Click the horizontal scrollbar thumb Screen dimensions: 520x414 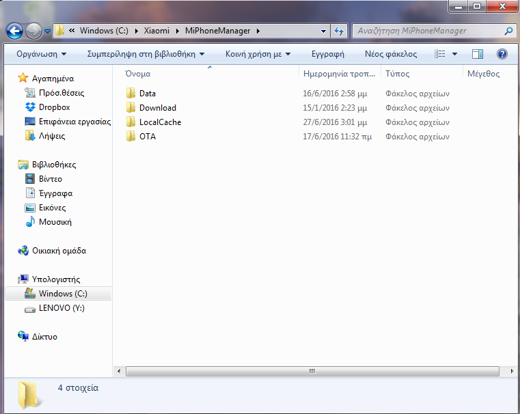312,371
